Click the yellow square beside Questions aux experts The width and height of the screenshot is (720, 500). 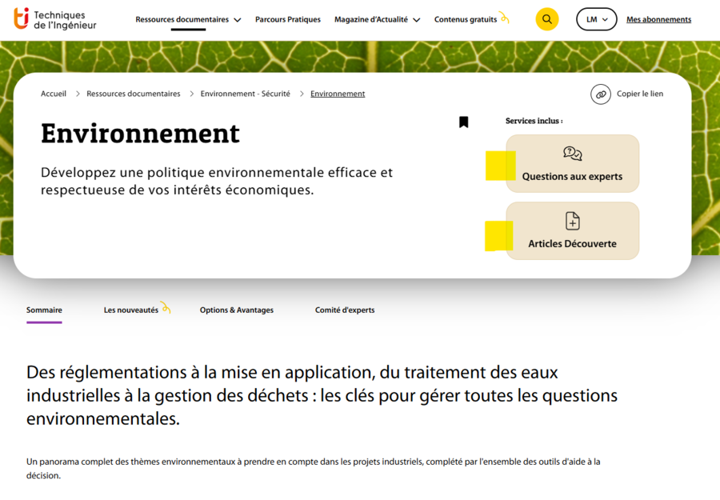coord(500,165)
